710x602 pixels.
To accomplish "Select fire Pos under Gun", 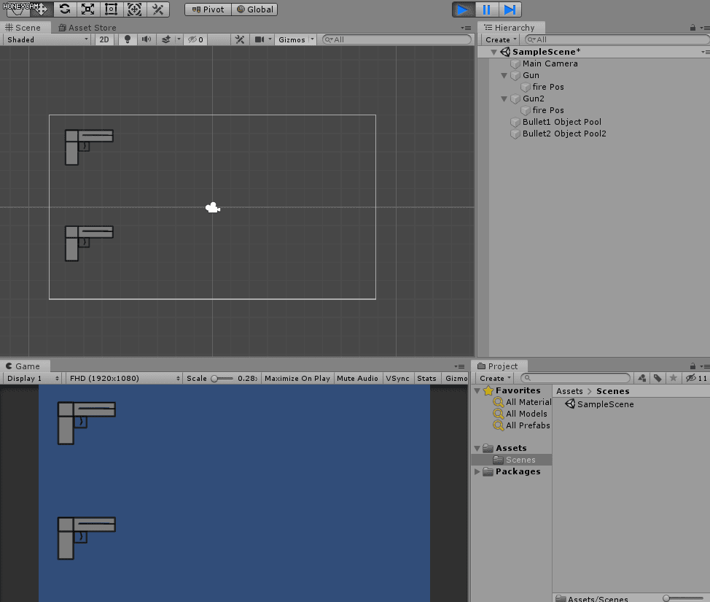I will (548, 87).
